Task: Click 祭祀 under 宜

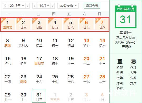Action: [120, 73]
